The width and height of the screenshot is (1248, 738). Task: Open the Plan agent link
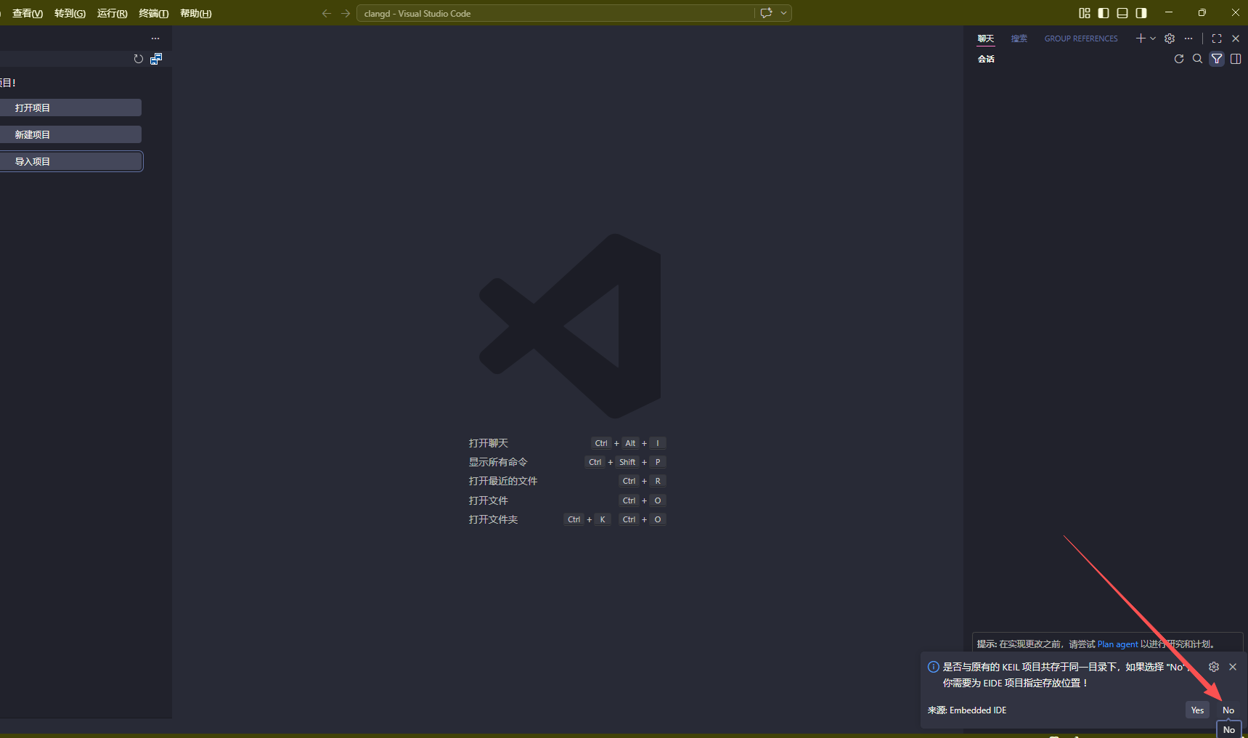coord(1117,644)
